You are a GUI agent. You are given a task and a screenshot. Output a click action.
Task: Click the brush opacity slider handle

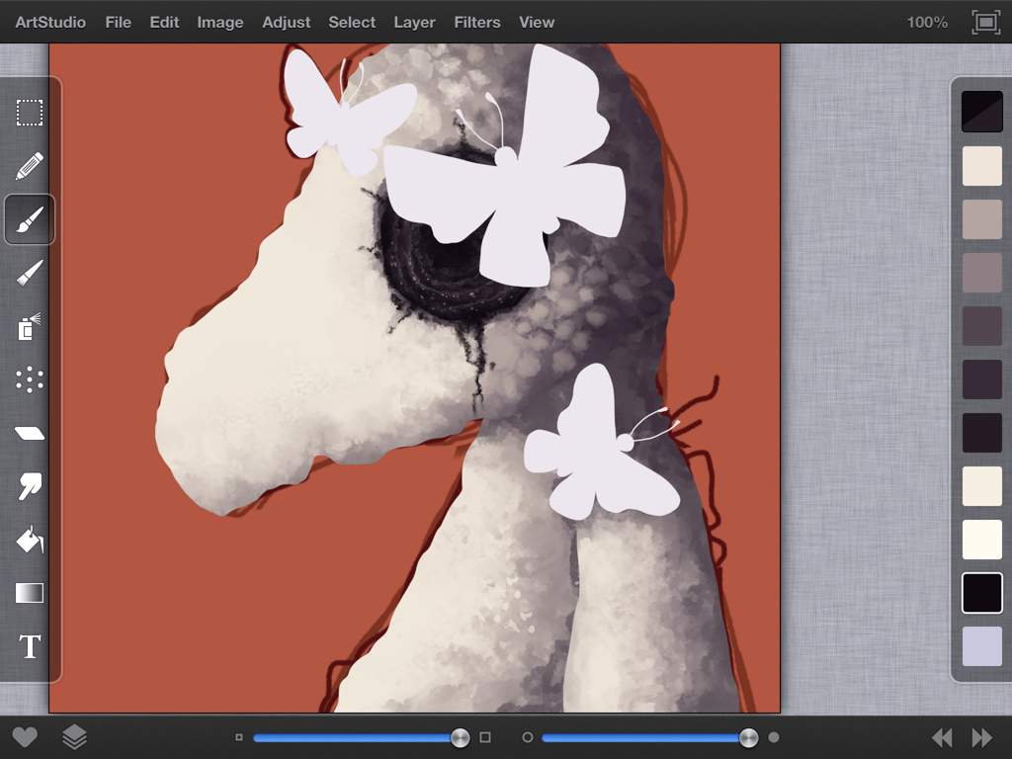tap(749, 737)
